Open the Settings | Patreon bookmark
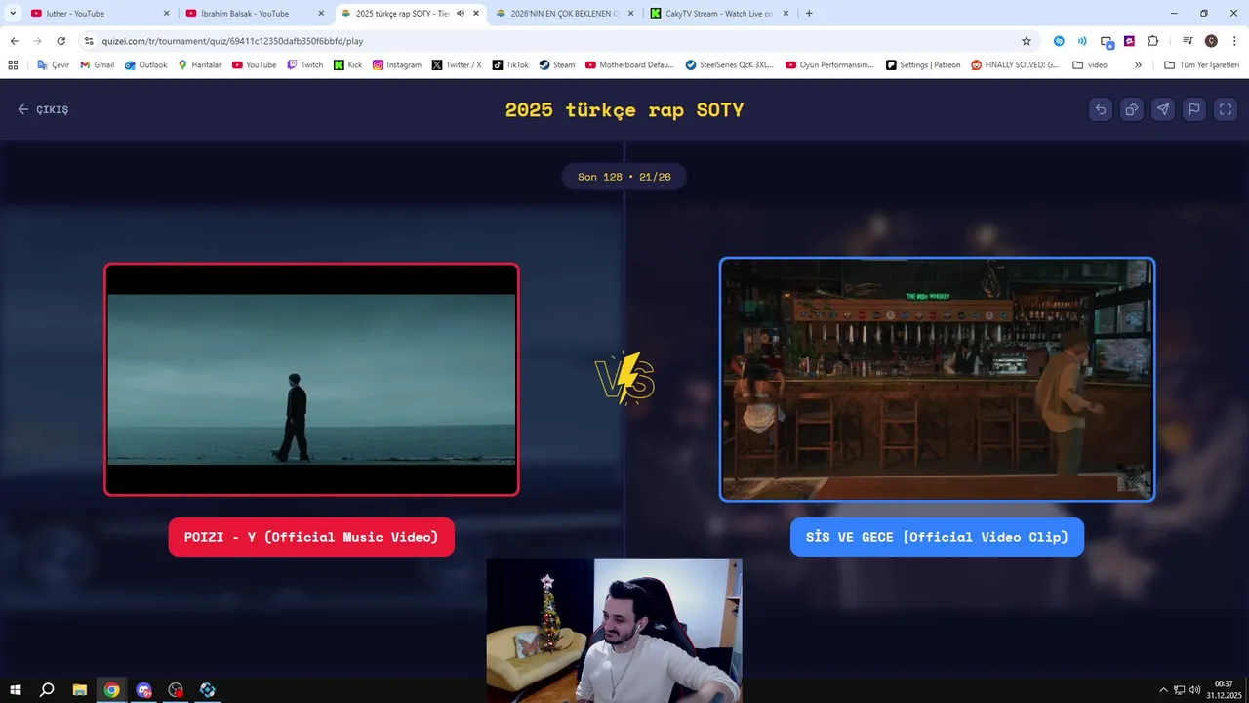1249x703 pixels. coord(922,65)
